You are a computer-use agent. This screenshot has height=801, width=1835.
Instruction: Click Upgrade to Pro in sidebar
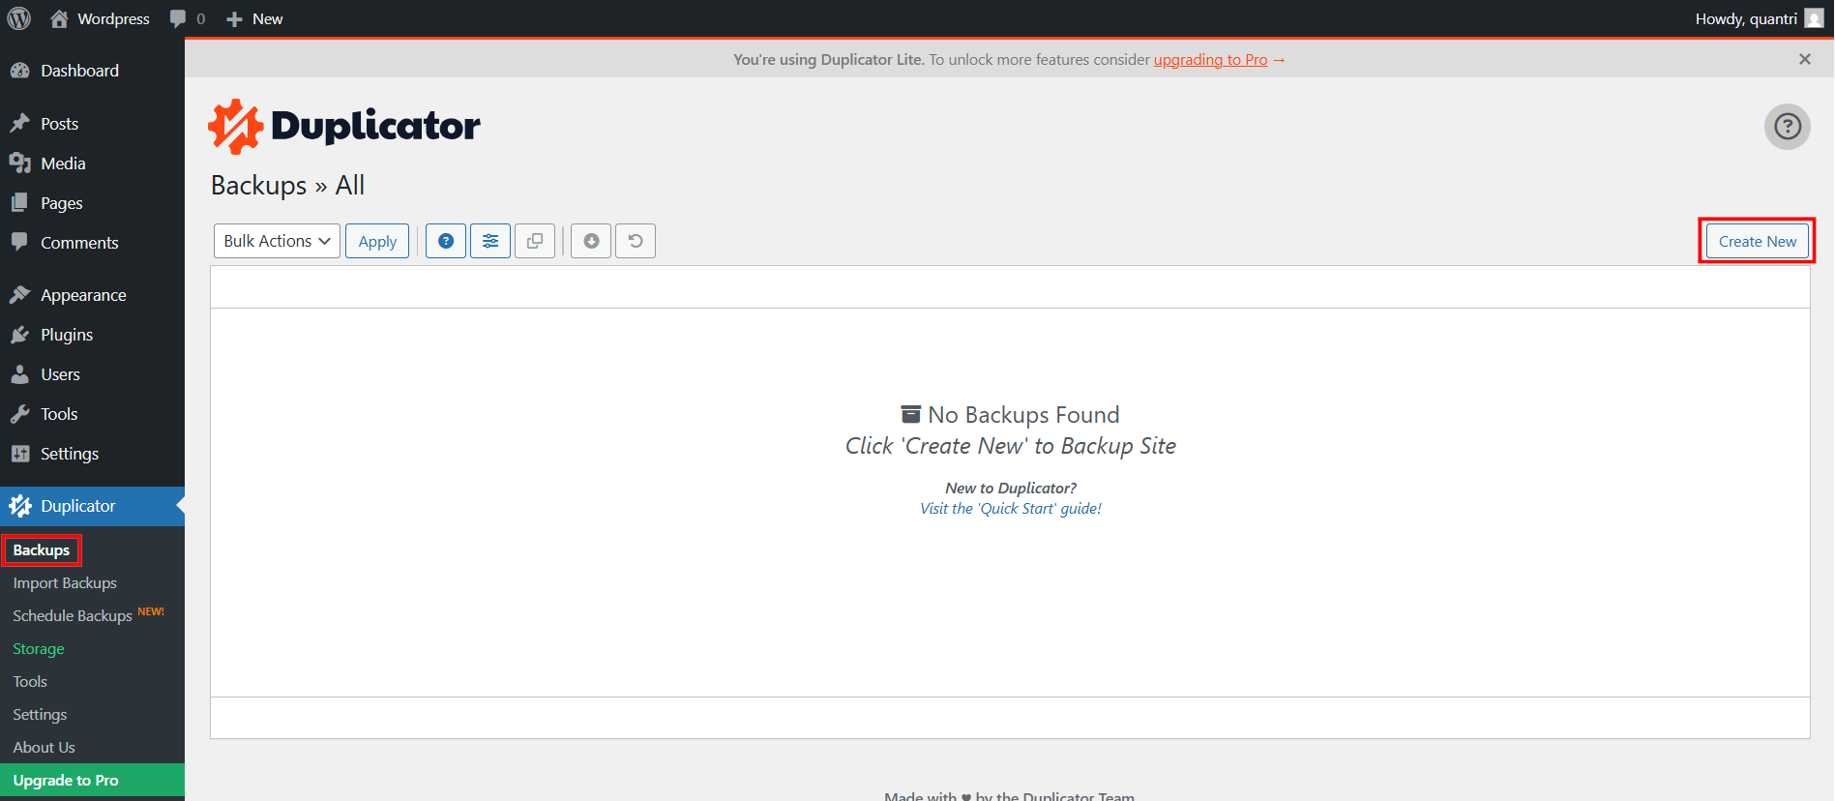92,781
